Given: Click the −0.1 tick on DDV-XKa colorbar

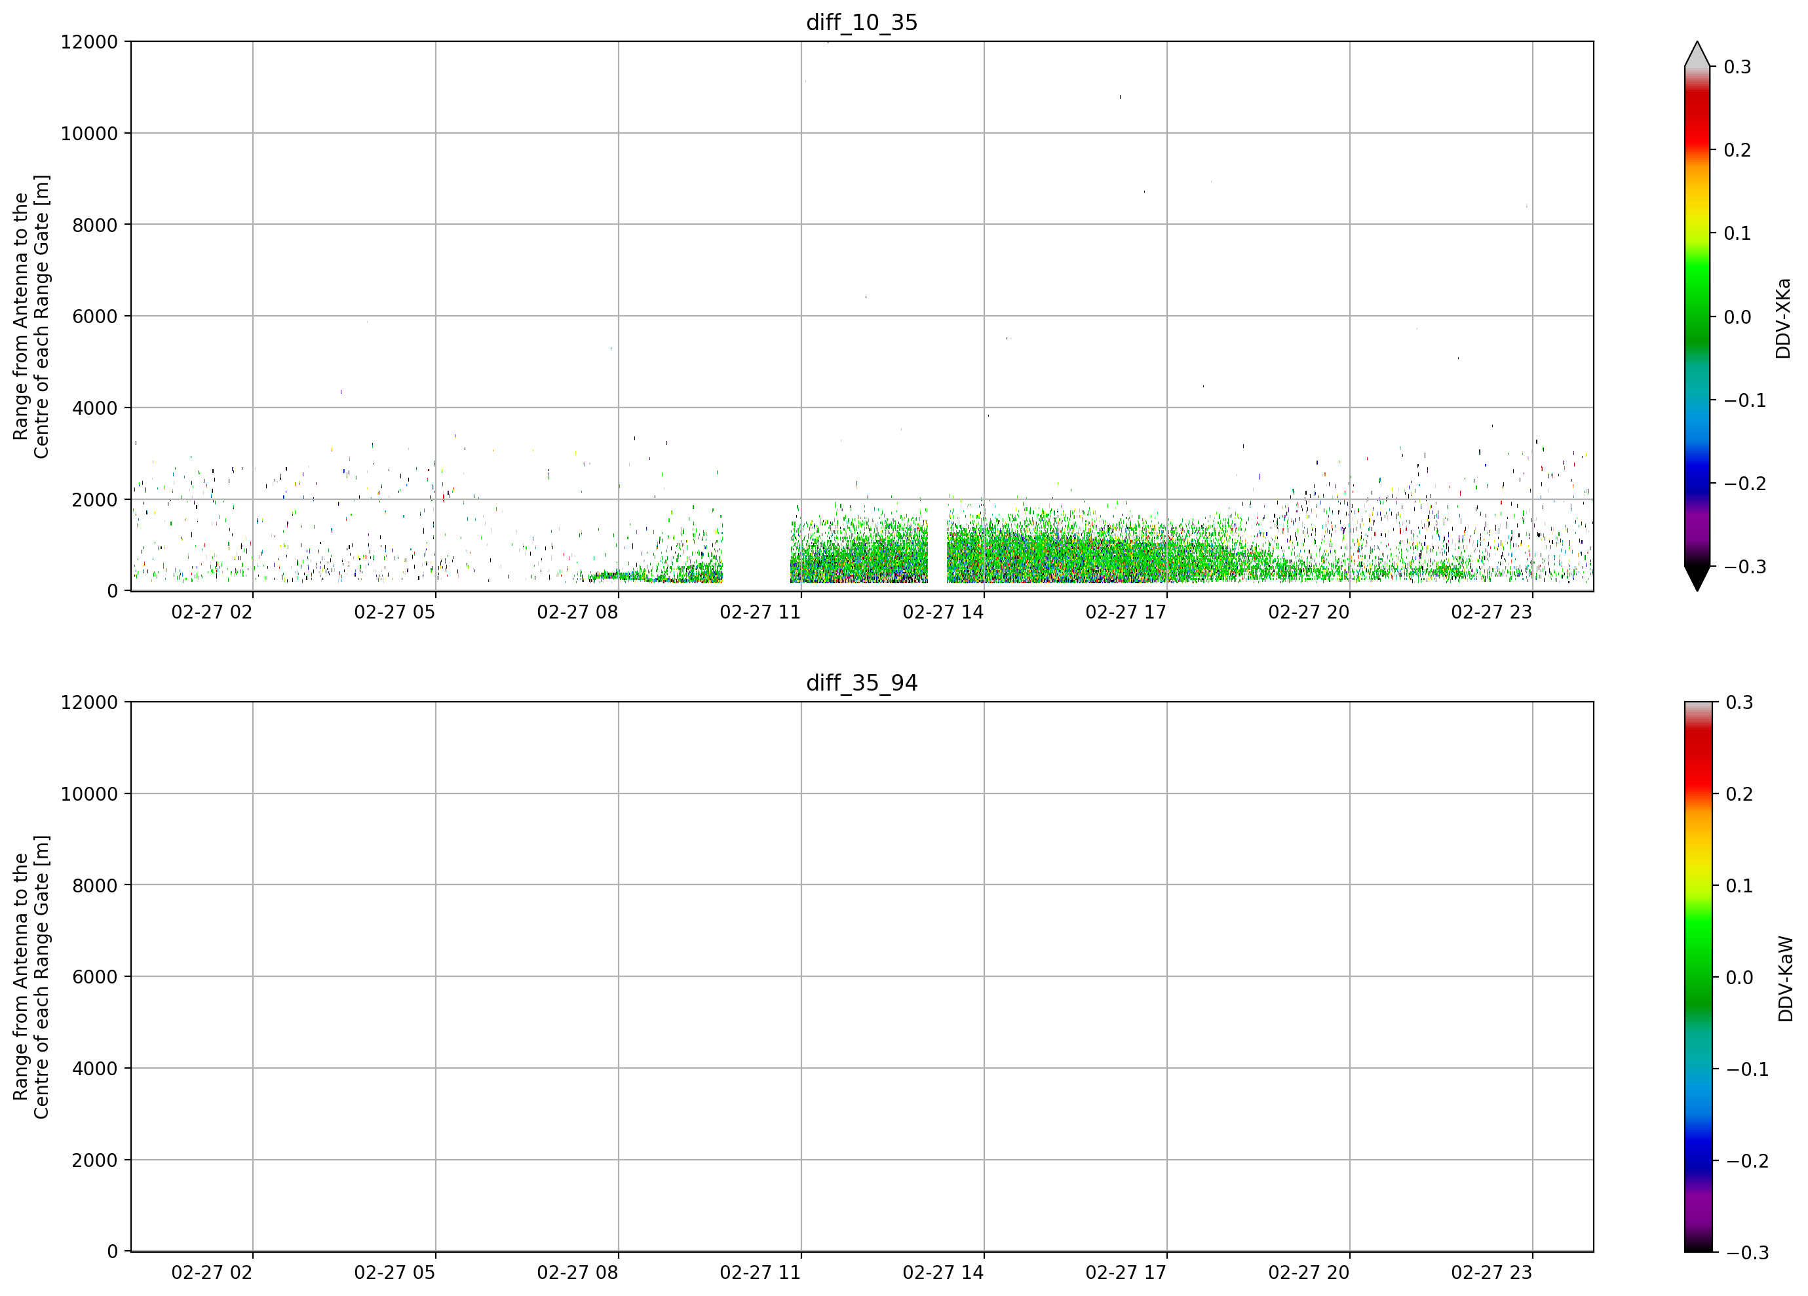Looking at the screenshot, I should click(x=1745, y=400).
